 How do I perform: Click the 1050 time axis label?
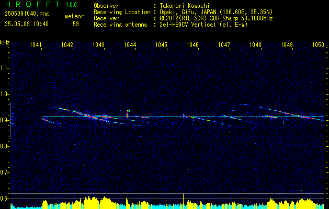(x=318, y=44)
